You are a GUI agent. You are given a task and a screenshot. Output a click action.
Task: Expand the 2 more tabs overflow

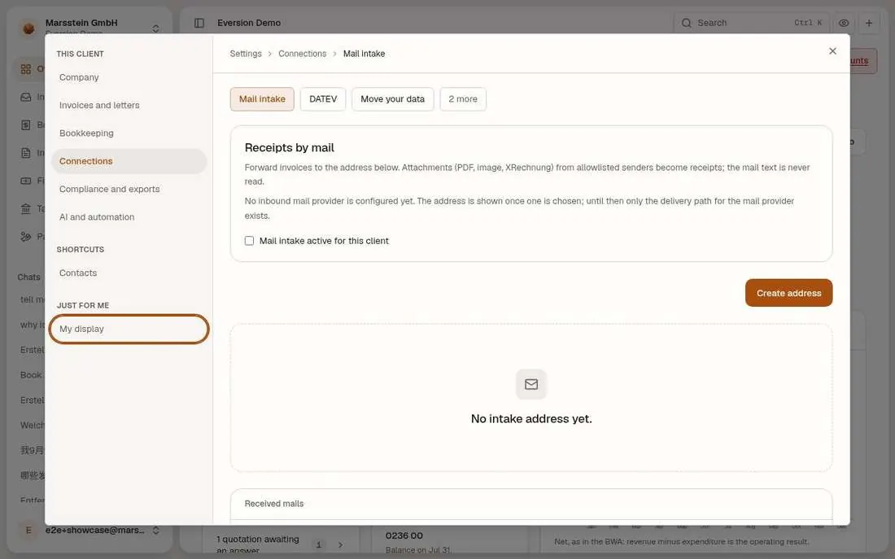tap(463, 98)
